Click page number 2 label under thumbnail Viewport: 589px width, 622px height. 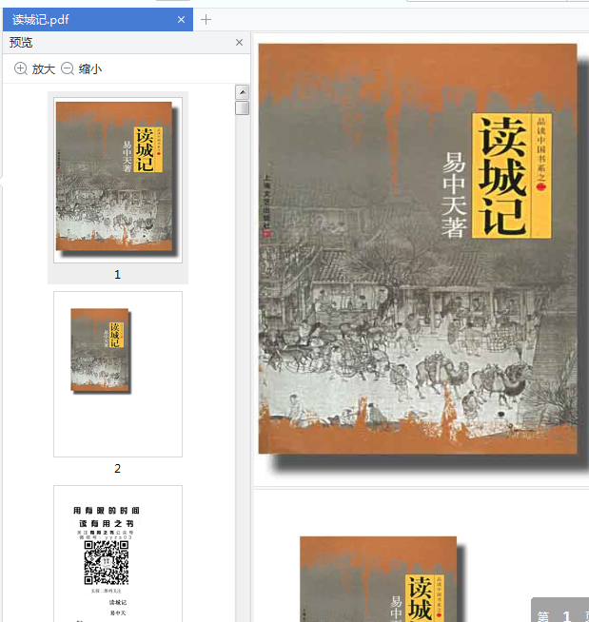pos(117,469)
